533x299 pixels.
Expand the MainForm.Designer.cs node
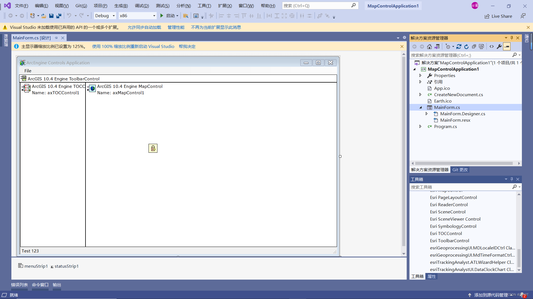(427, 114)
